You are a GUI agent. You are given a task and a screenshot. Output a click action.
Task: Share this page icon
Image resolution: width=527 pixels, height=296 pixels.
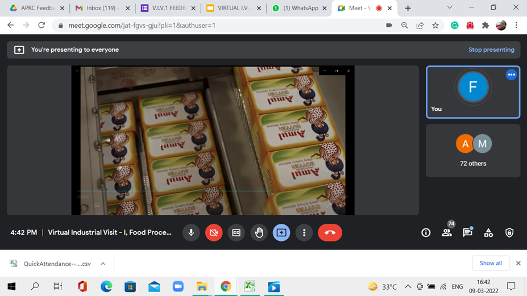(x=420, y=25)
